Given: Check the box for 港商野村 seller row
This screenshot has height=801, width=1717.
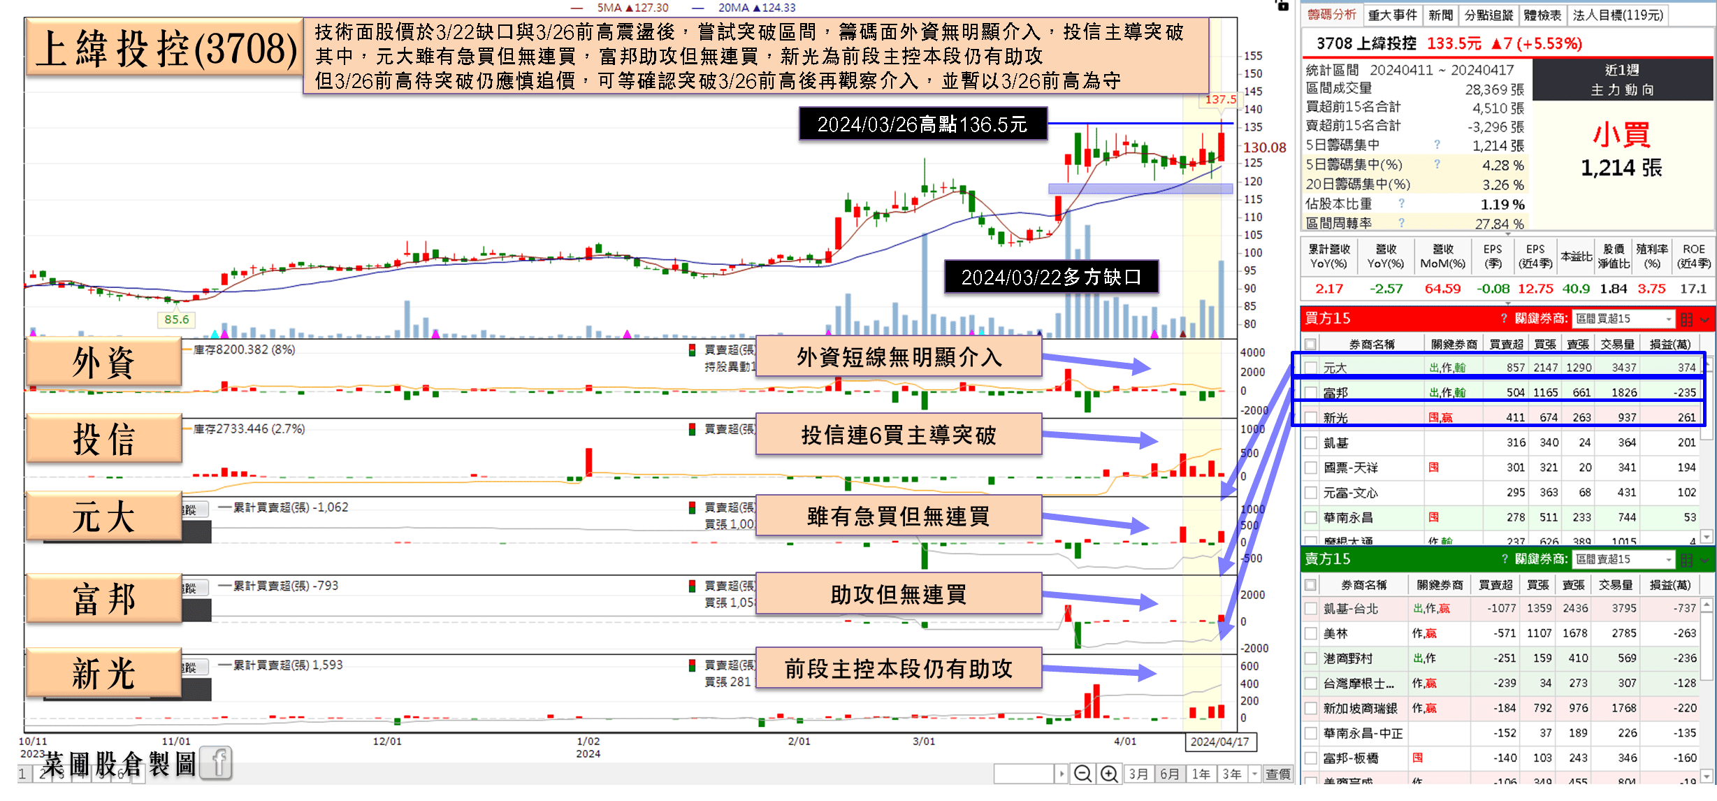Looking at the screenshot, I should pos(1311,658).
